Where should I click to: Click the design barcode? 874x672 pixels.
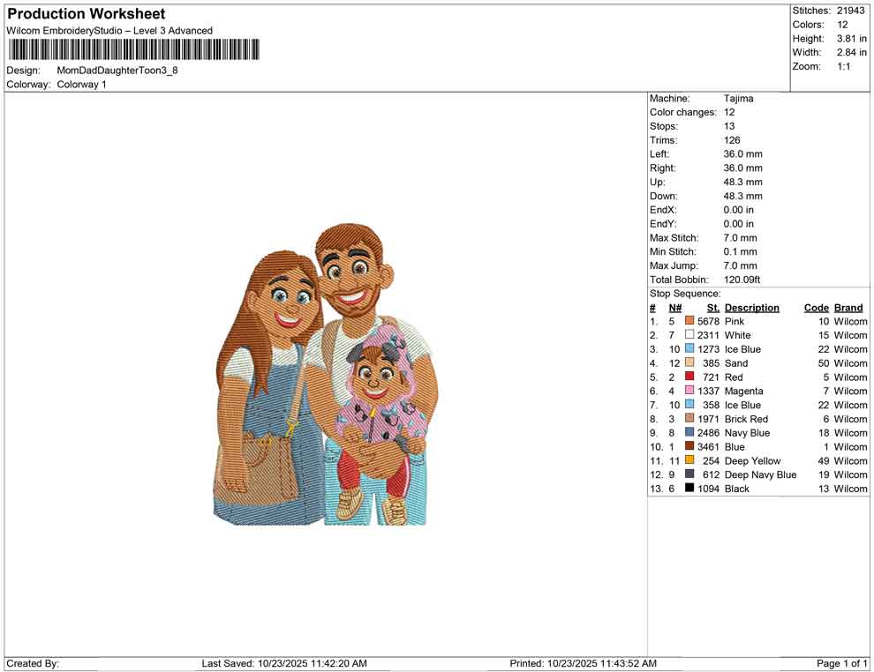132,51
